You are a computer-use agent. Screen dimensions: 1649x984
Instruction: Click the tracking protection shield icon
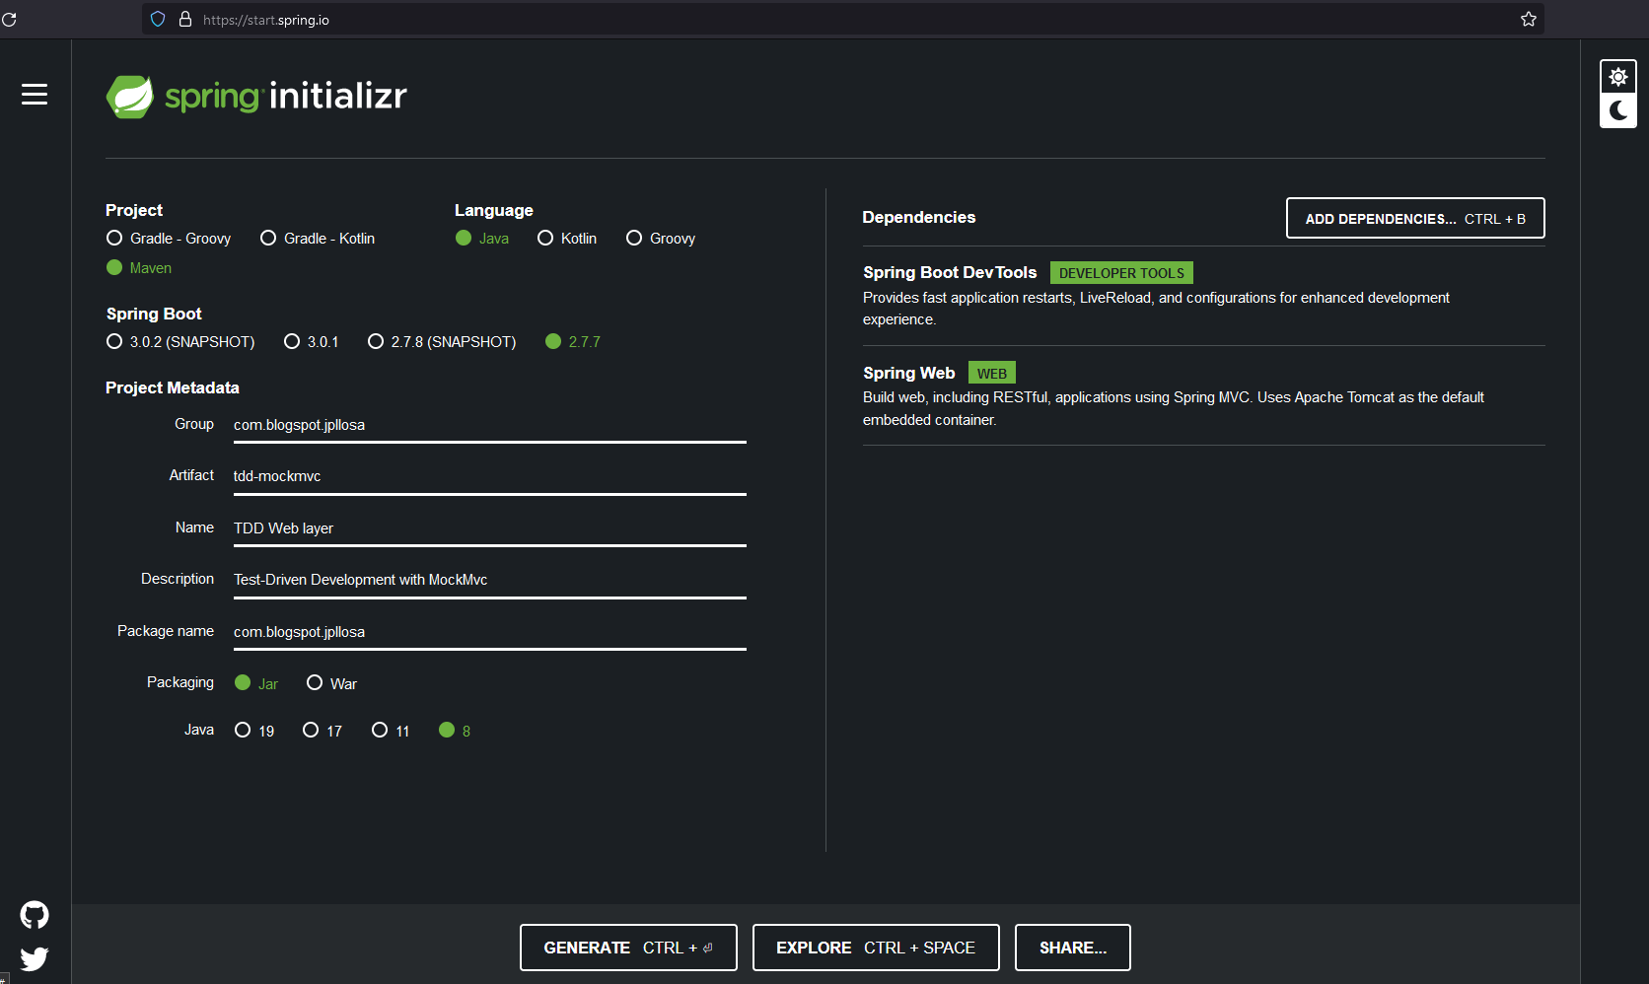(x=158, y=19)
